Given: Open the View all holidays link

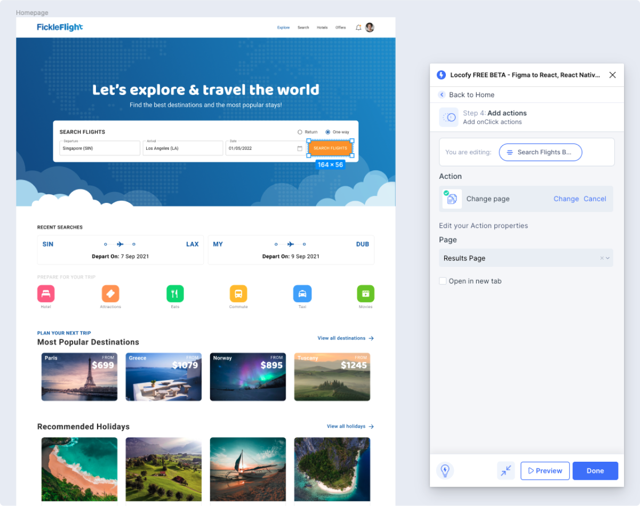Looking at the screenshot, I should 347,426.
